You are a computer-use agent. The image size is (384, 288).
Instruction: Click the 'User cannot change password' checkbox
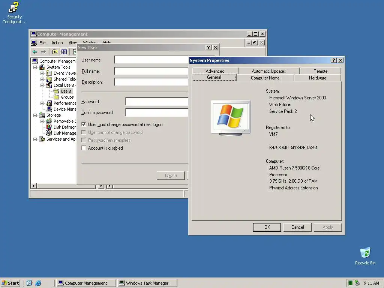pos(84,132)
